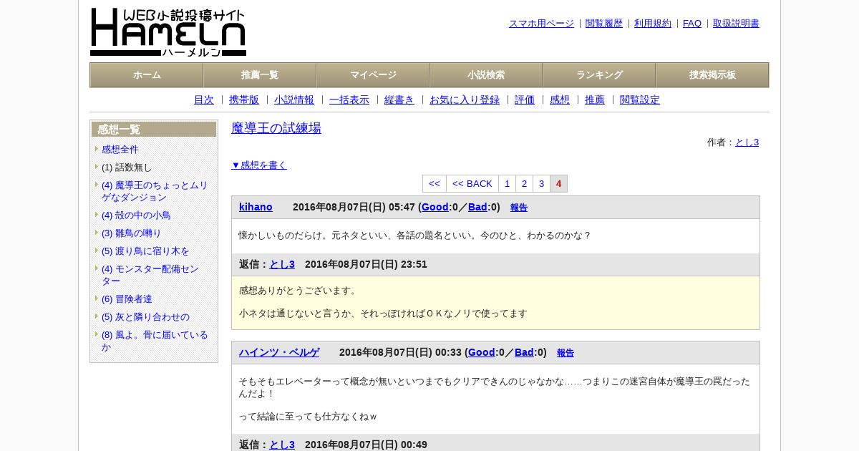
Task: Open 推薦一覧 navigation tab
Action: (x=260, y=75)
